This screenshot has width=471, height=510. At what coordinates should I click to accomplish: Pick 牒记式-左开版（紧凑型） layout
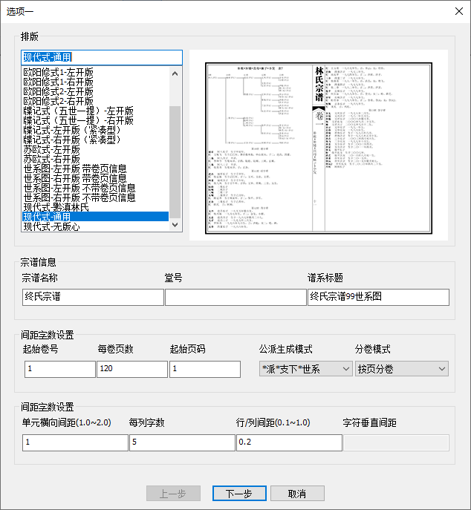click(x=95, y=130)
